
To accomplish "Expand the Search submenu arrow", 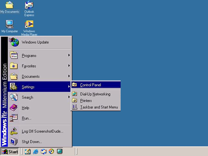I will [69, 97].
